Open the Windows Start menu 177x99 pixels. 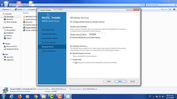pos(3,97)
